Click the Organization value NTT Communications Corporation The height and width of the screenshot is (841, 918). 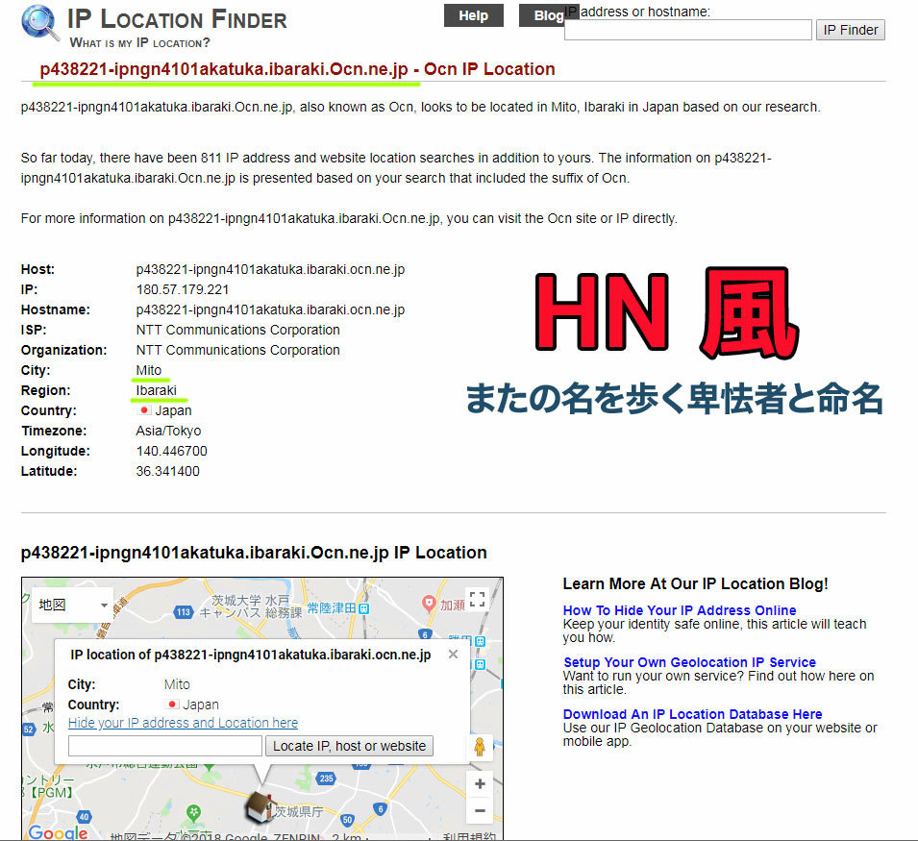pos(237,350)
